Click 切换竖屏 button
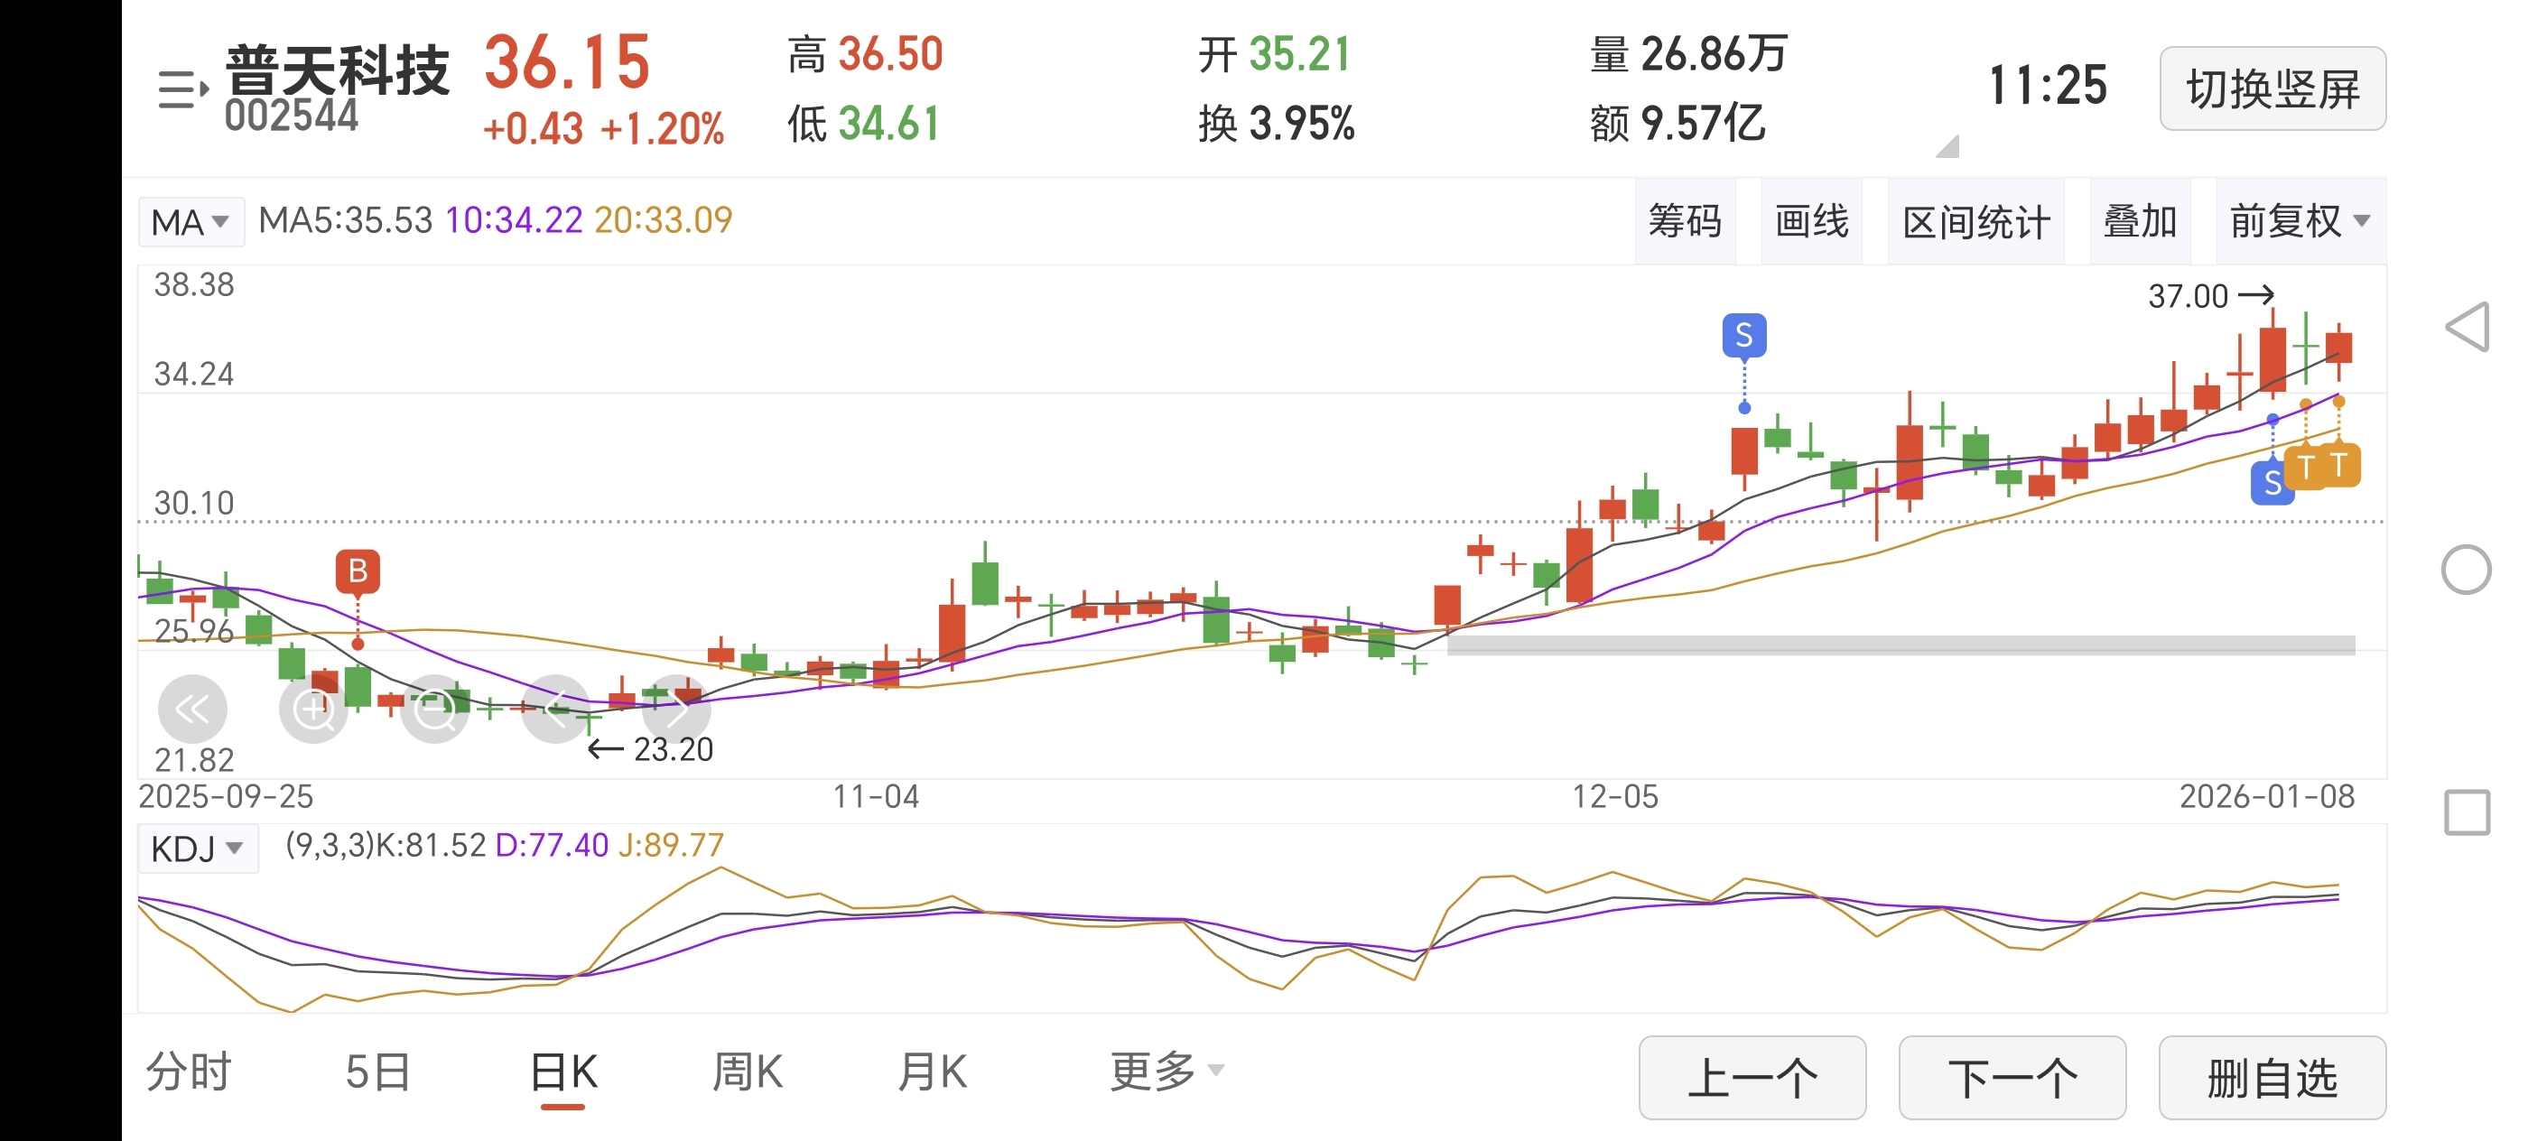 pyautogui.click(x=2272, y=89)
